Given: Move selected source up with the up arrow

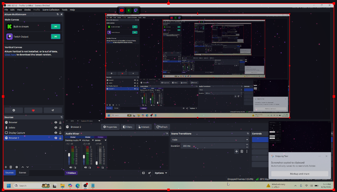Looking at the screenshot, I should pos(23,167).
